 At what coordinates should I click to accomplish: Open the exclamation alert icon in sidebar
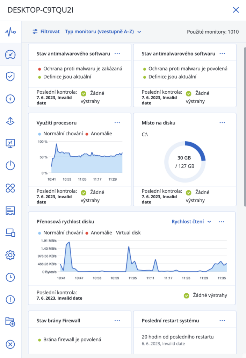pyautogui.click(x=10, y=300)
